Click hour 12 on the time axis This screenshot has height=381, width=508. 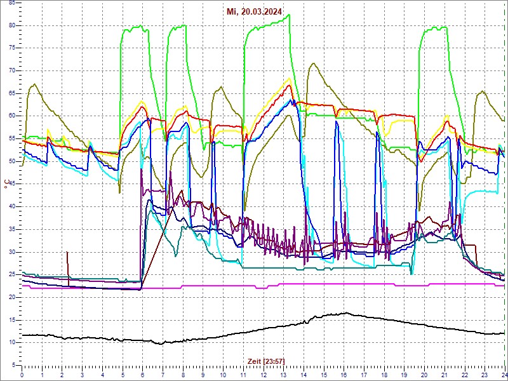[x=264, y=375]
